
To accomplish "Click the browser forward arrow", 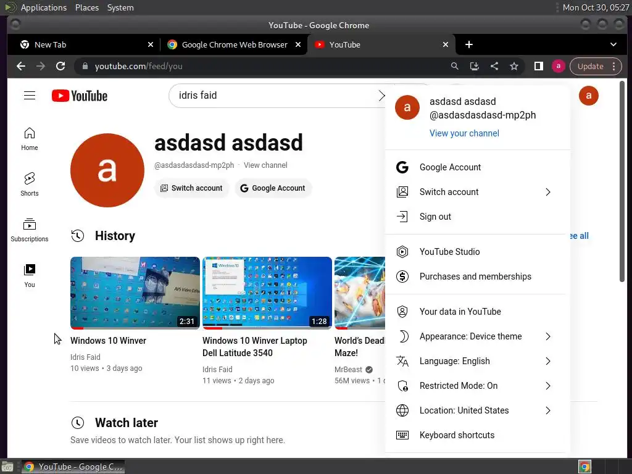I will pyautogui.click(x=41, y=66).
